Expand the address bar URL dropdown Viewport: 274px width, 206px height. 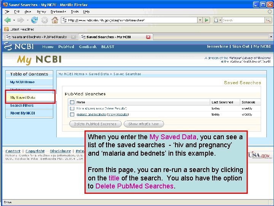coord(200,20)
